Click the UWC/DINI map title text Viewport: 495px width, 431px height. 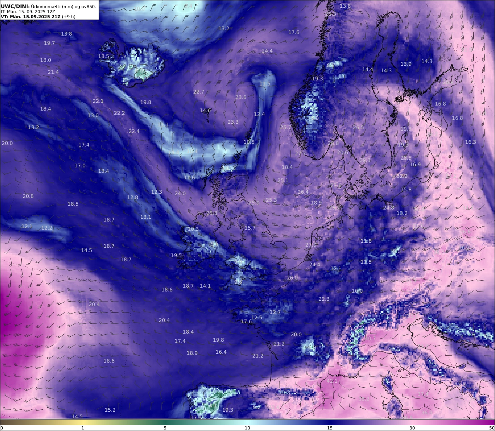pos(48,6)
